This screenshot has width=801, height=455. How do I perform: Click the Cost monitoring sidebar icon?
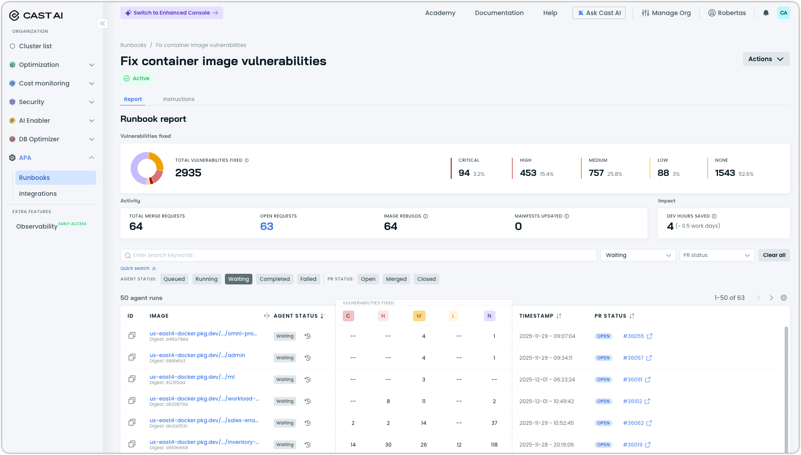coord(12,83)
